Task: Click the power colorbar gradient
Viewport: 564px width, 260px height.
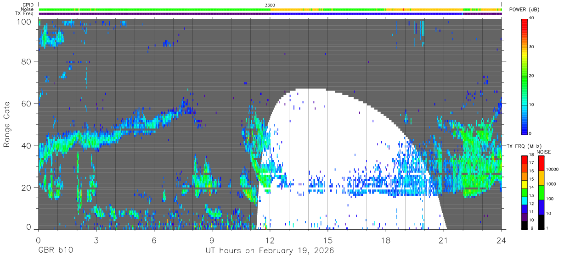Action: pos(525,76)
